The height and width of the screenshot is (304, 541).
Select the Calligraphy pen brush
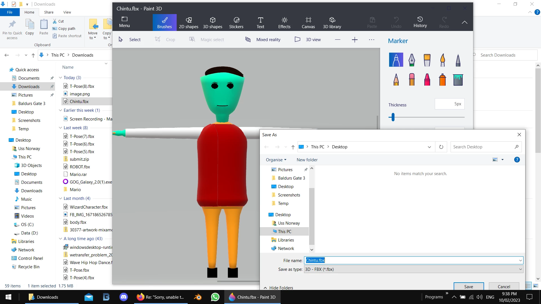(412, 60)
